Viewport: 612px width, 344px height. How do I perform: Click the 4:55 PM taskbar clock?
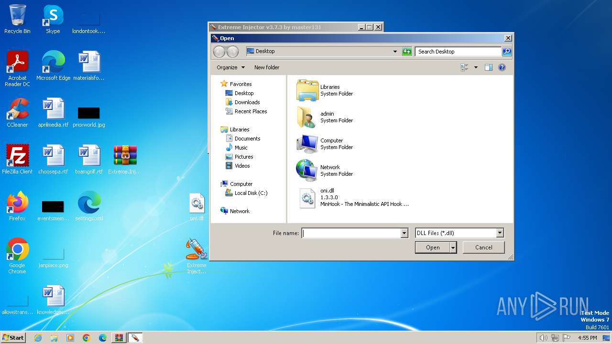click(587, 338)
